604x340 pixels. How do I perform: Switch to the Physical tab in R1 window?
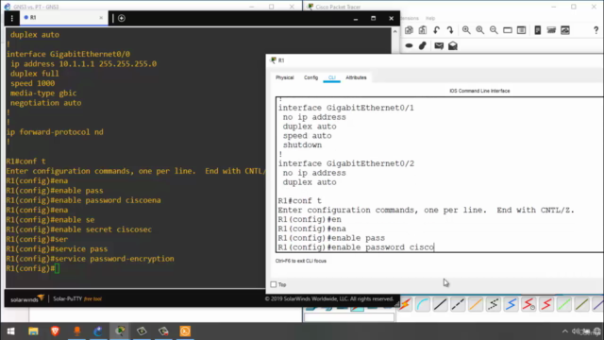[x=285, y=77]
